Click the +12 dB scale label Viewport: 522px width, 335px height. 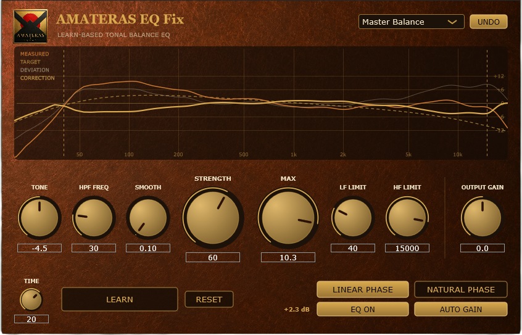(x=499, y=77)
